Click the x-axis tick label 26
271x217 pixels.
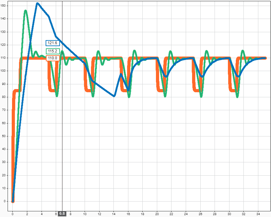200,214
